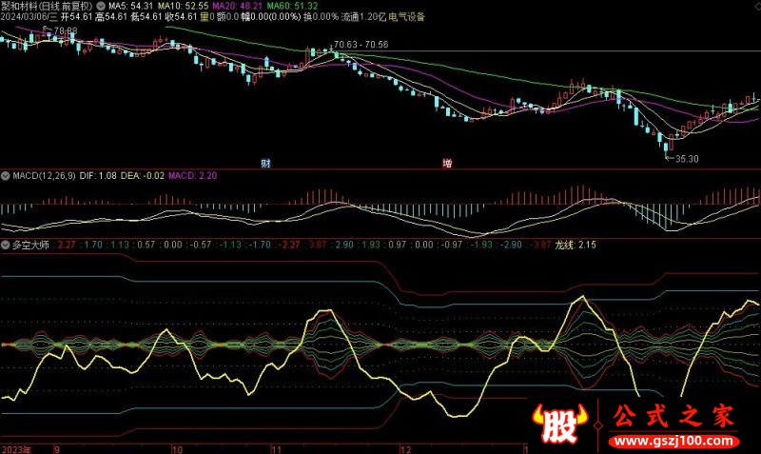Click the circle icon left of 多空大师
The height and width of the screenshot is (454, 761).
5,245
